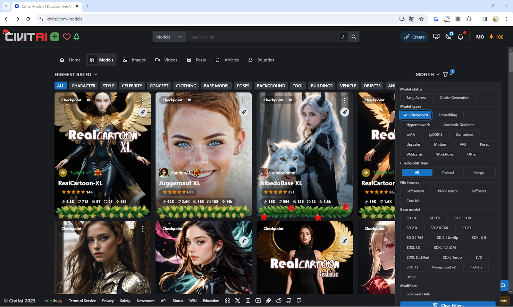513x307 pixels.
Task: Click the green Christmas tree icon
Action: 77,37
